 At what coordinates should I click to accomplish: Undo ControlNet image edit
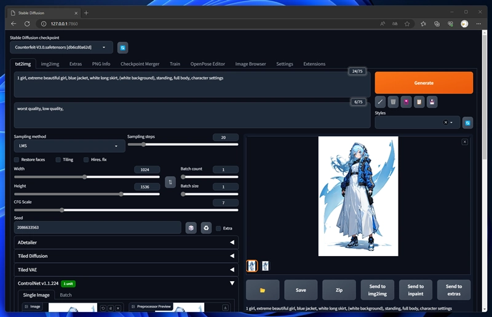(x=103, y=308)
